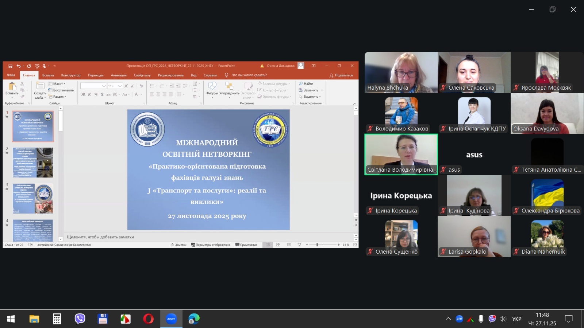Click the Упорядочить arrange icon

tap(229, 87)
